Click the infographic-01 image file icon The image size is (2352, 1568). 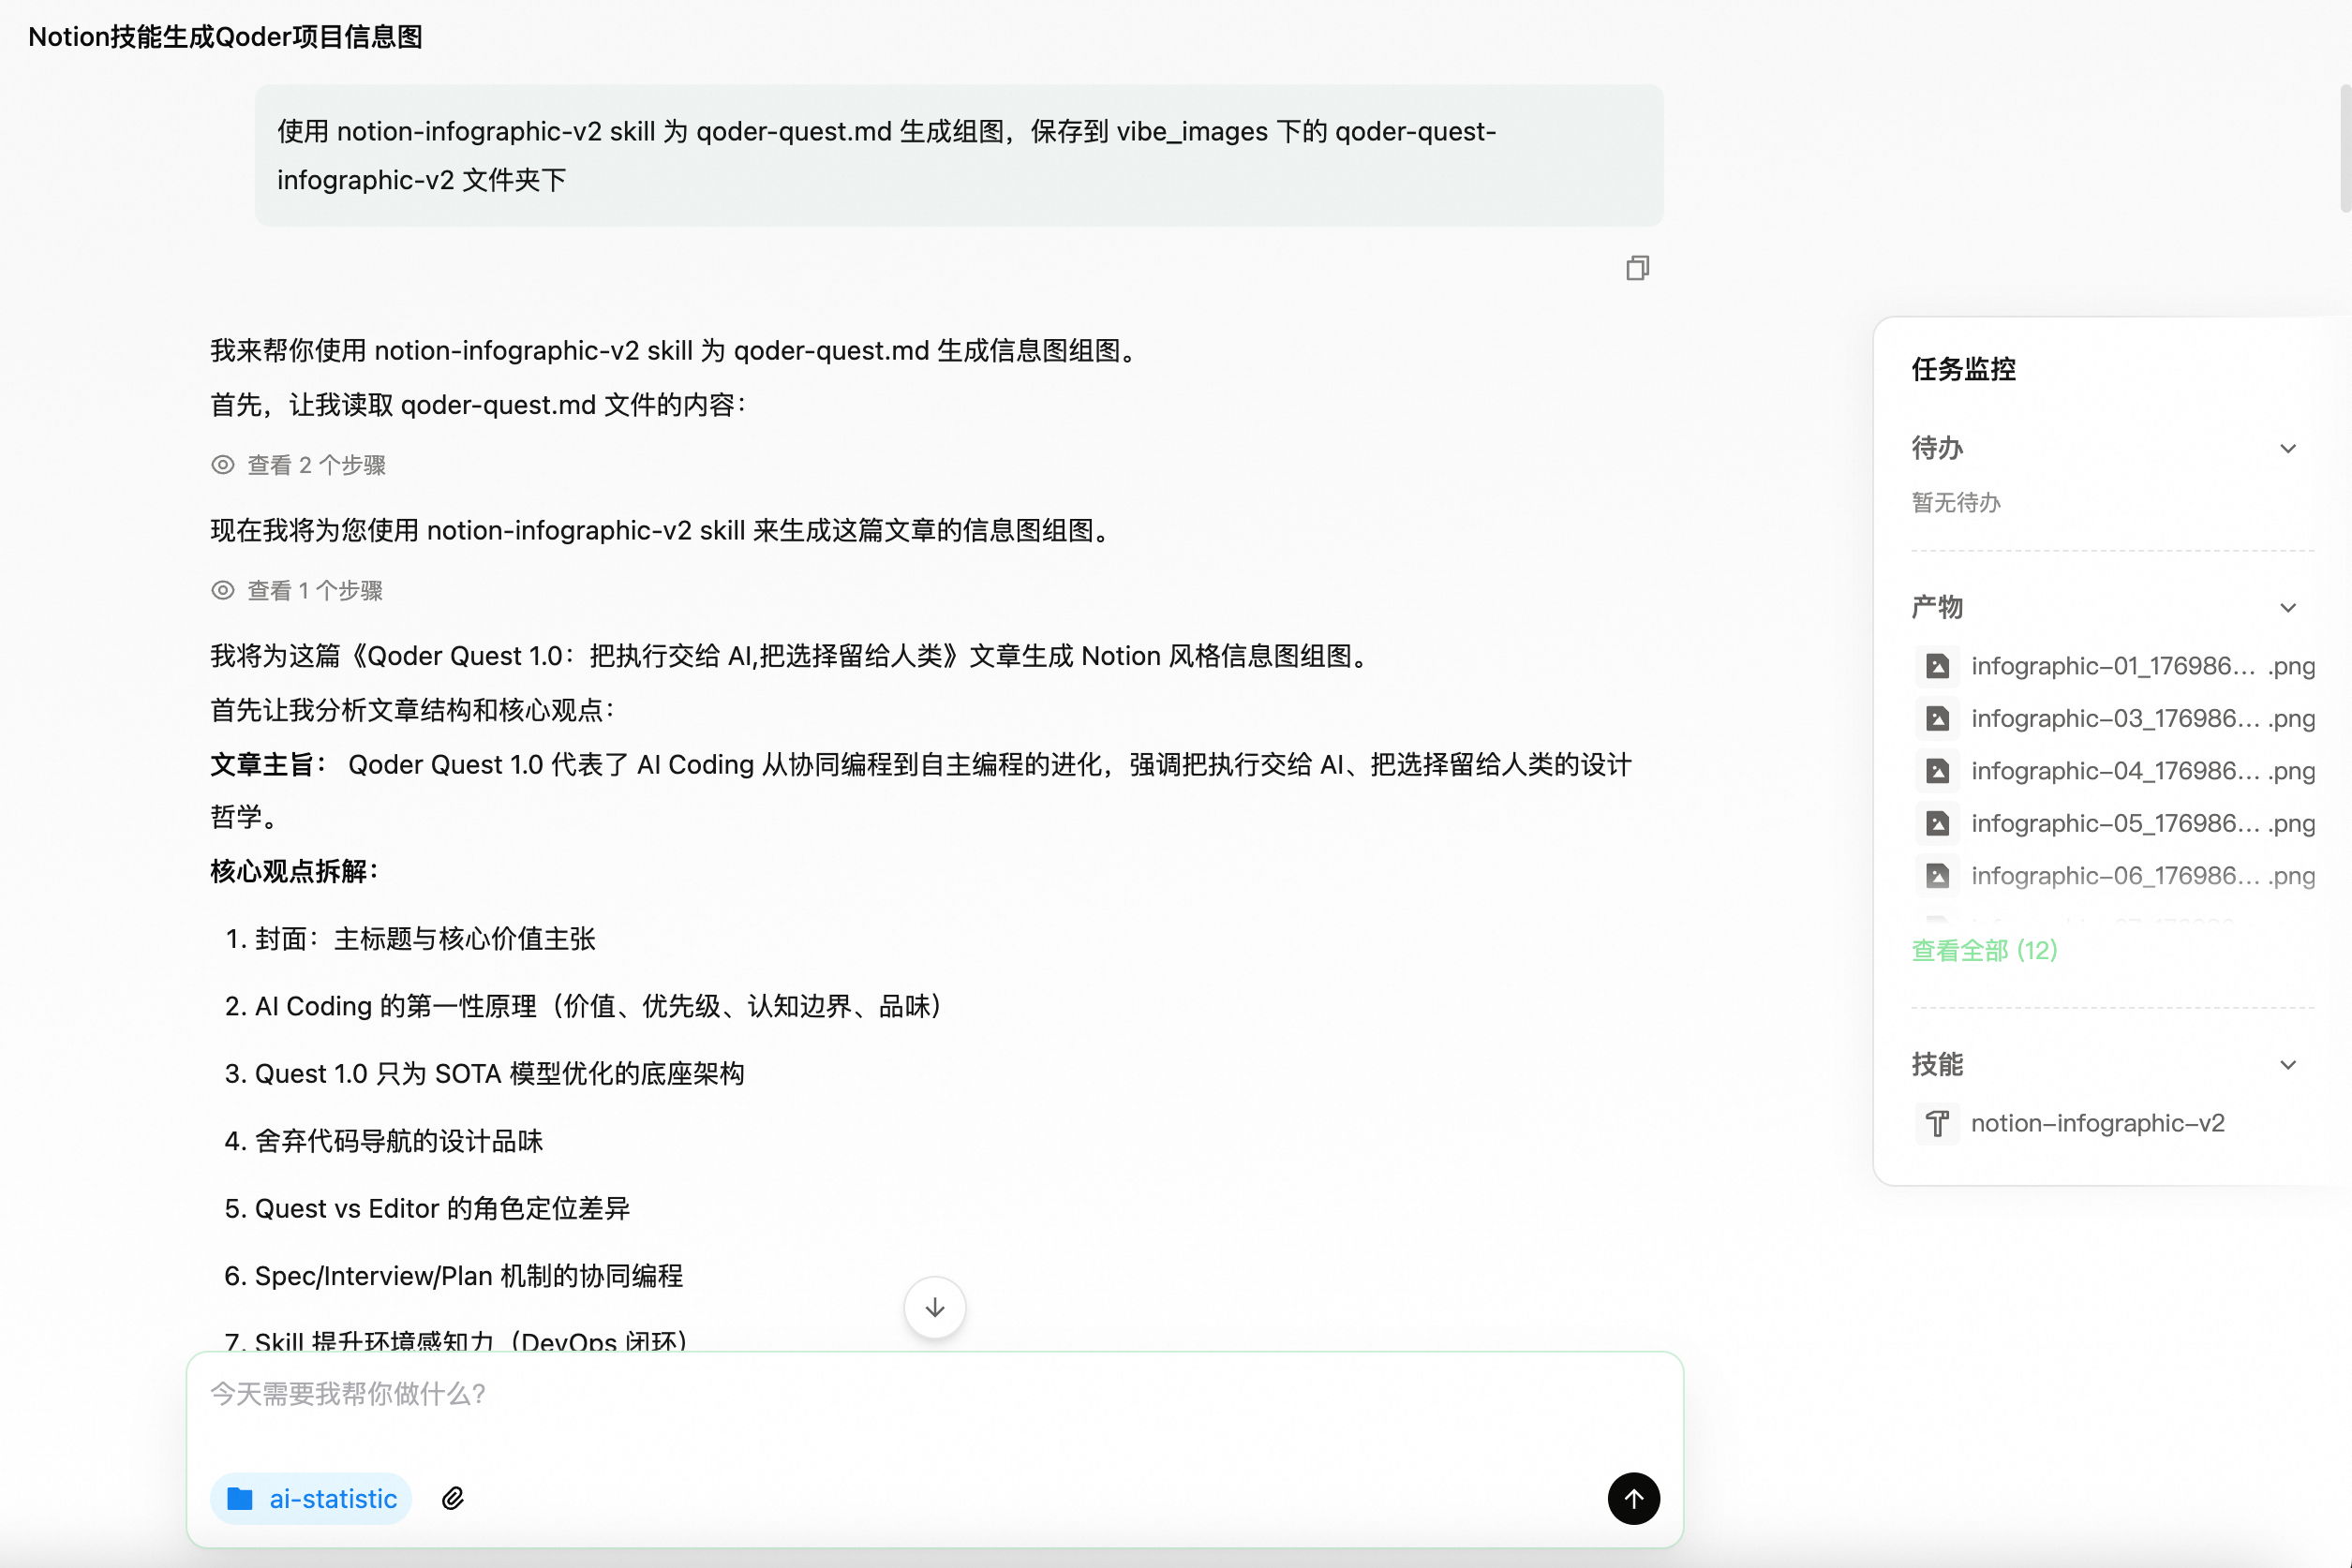tap(1937, 666)
